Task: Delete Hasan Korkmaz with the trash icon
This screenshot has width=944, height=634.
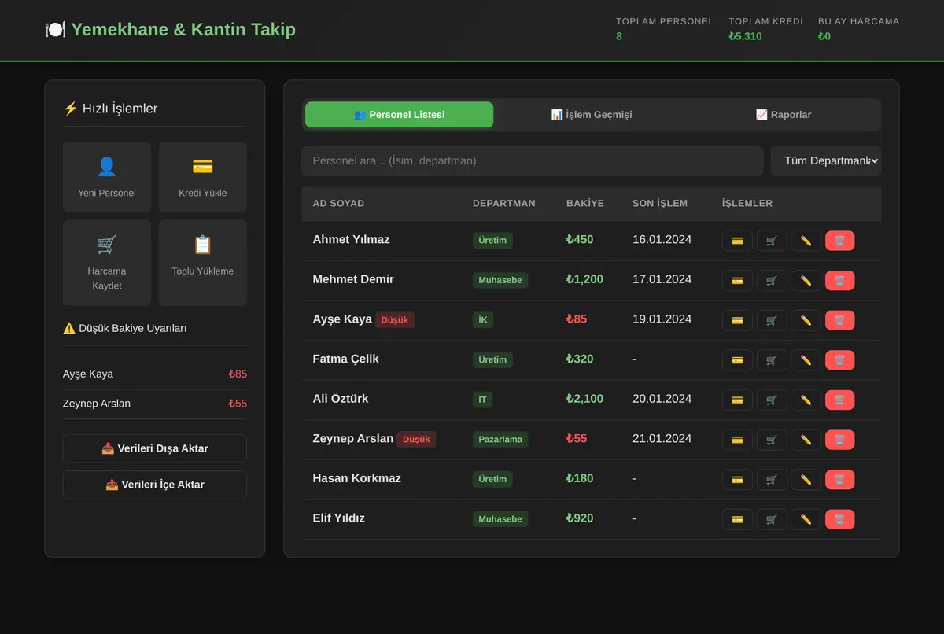Action: click(x=839, y=480)
